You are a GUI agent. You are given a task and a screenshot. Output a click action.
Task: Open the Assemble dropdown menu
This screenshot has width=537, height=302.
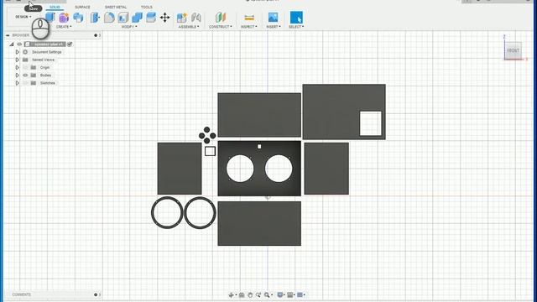[189, 27]
